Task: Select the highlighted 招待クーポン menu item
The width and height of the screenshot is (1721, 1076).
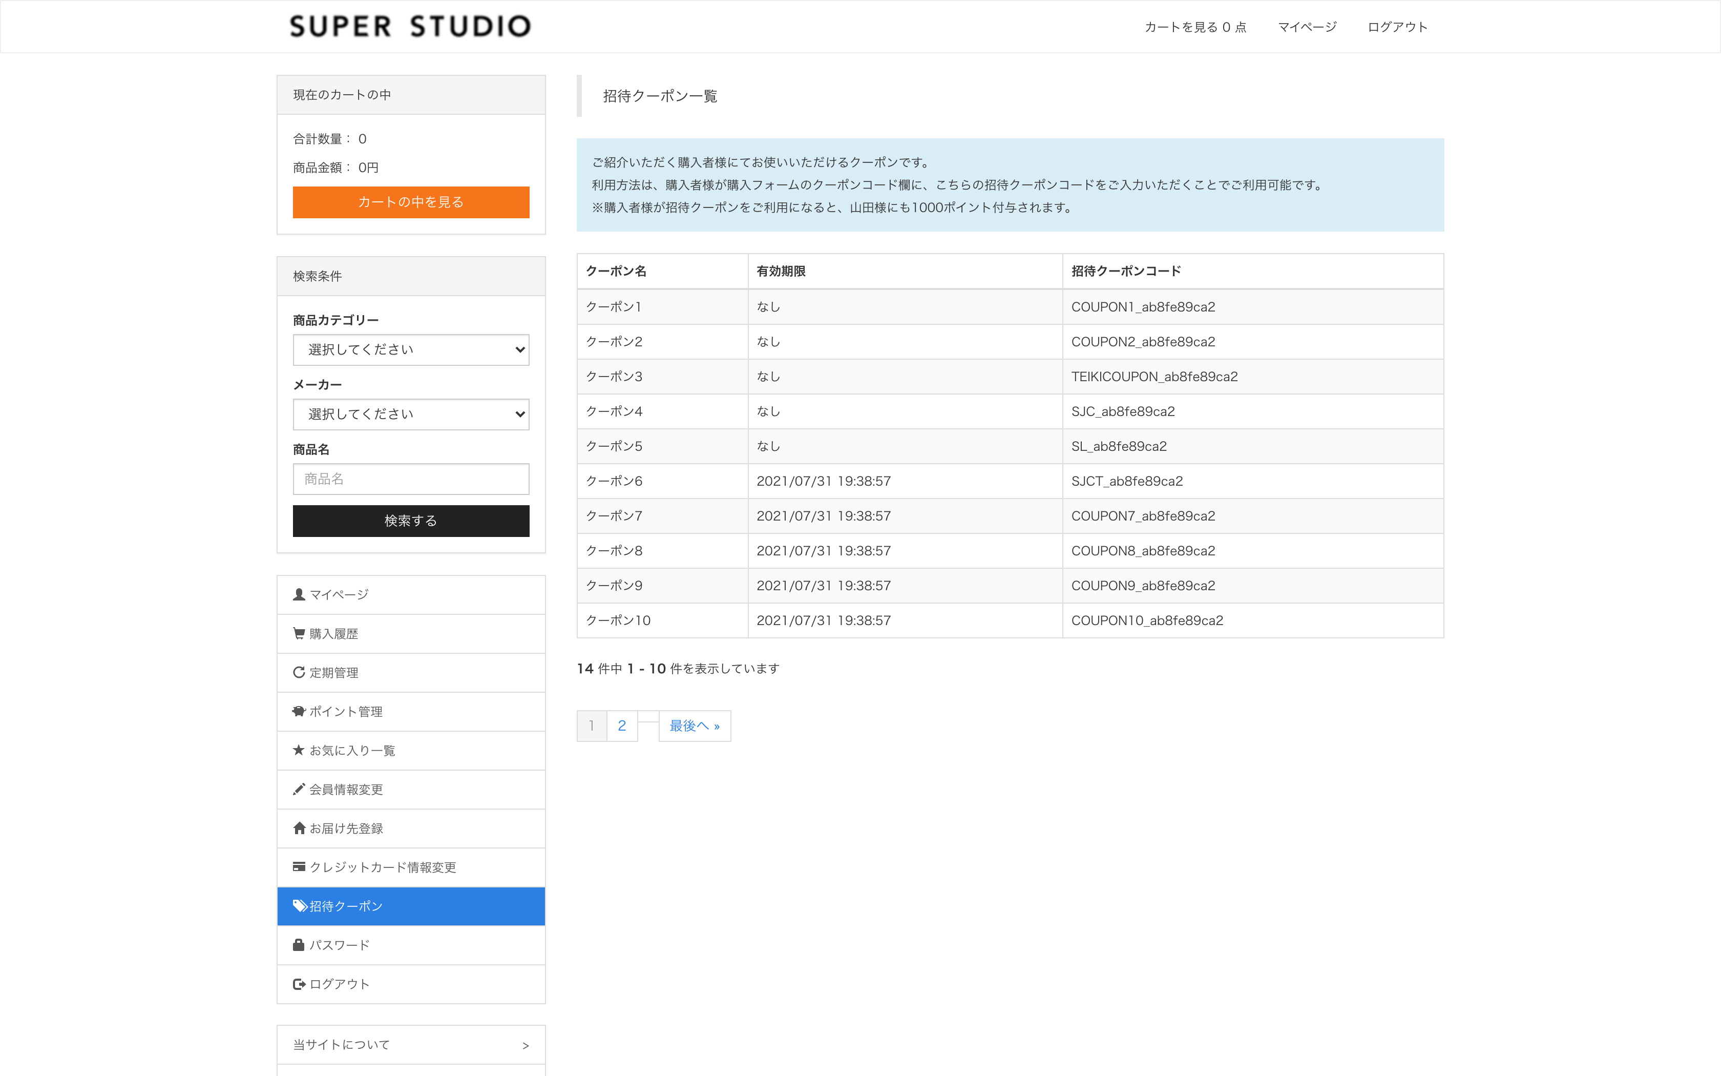Action: 411,906
